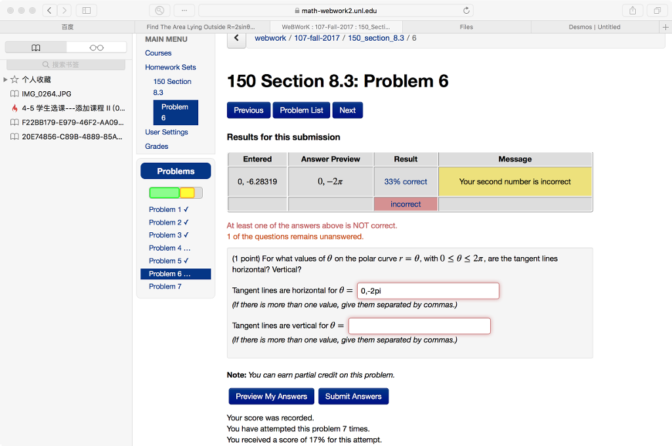Click the back chevron above the webwork breadcrumb
Image resolution: width=672 pixels, height=446 pixels.
tap(236, 38)
